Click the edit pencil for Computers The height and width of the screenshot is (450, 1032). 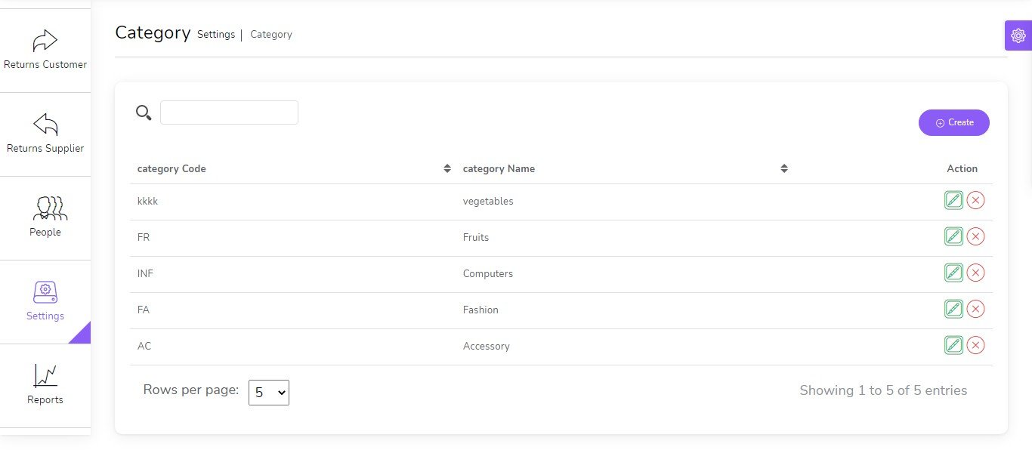(953, 273)
